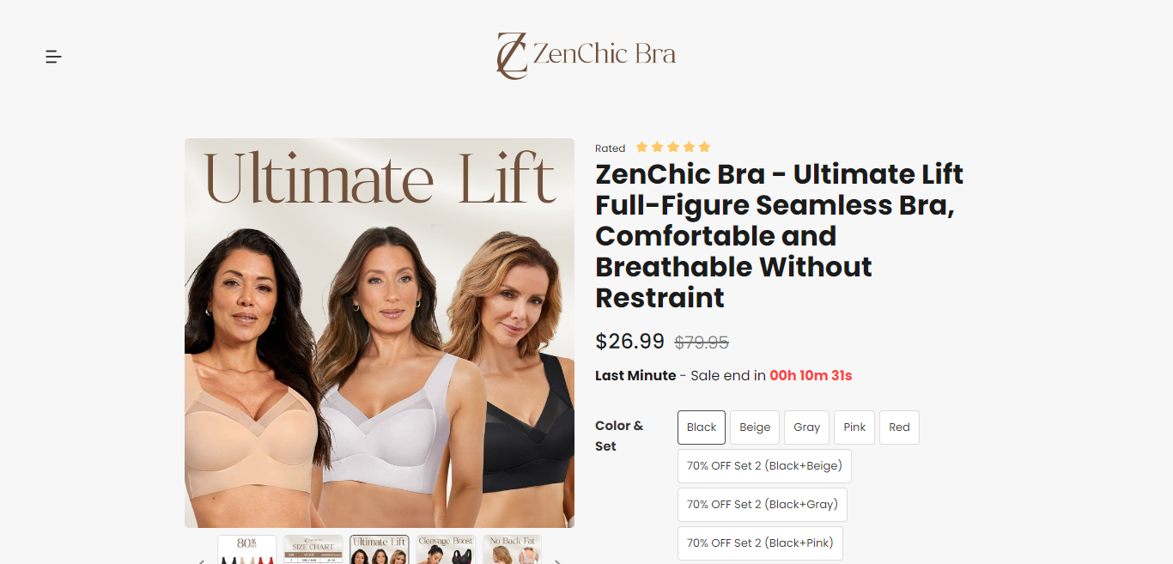
Task: Open the hamburger menu icon
Action: click(53, 57)
